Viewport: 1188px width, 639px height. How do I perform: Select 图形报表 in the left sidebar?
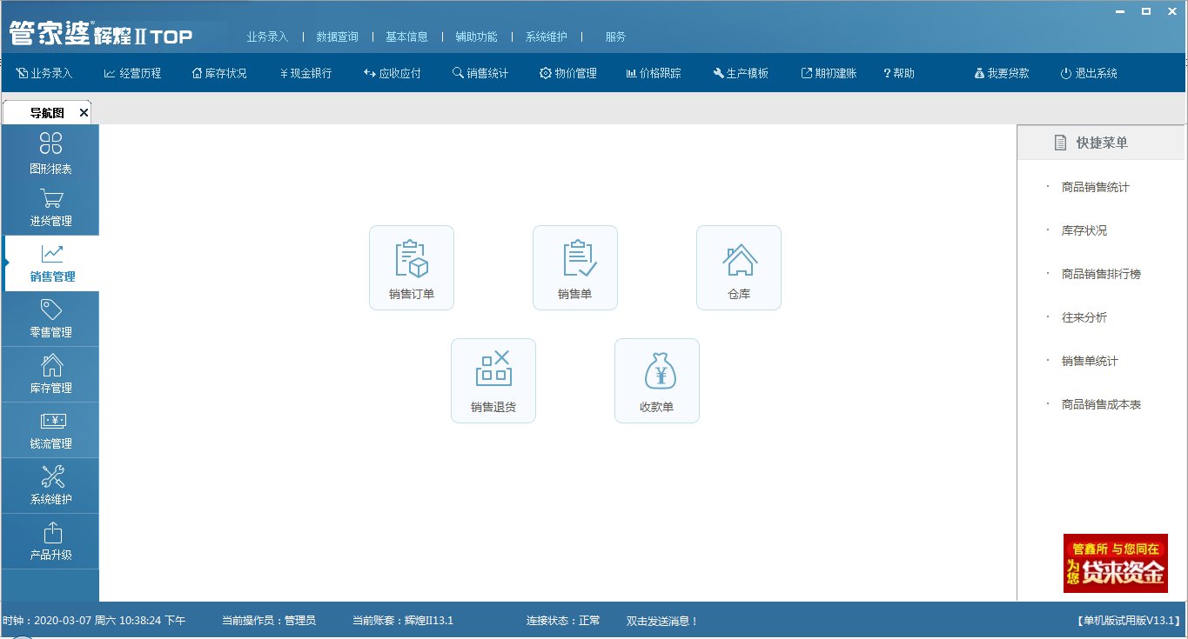[50, 153]
